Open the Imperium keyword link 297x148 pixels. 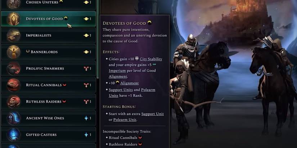pyautogui.click(x=117, y=71)
